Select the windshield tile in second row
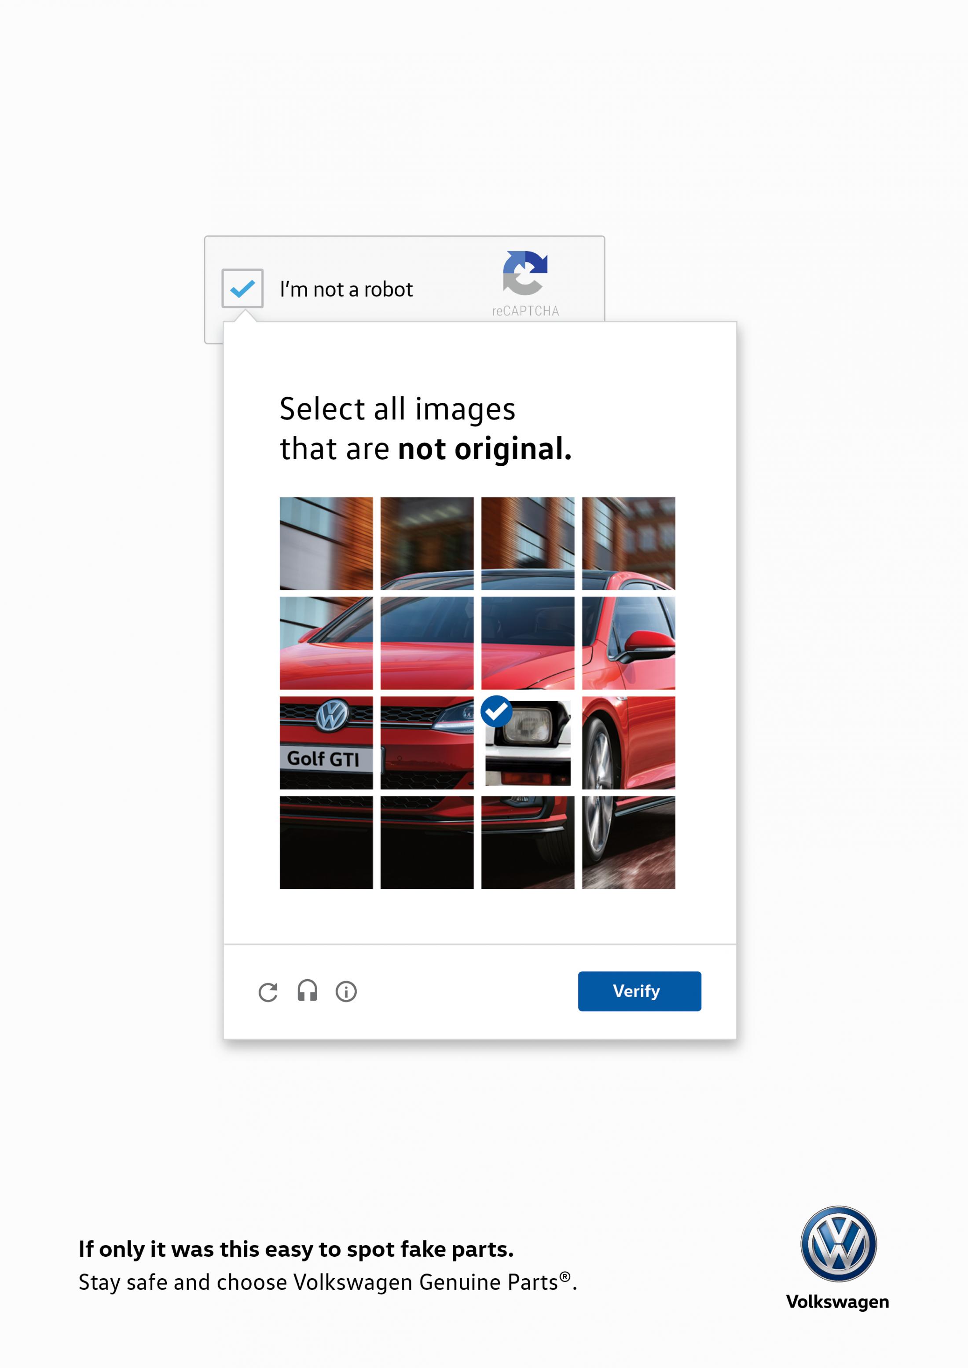 427,643
